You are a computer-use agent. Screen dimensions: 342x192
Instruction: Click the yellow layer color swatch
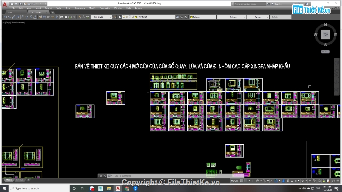(136, 17)
